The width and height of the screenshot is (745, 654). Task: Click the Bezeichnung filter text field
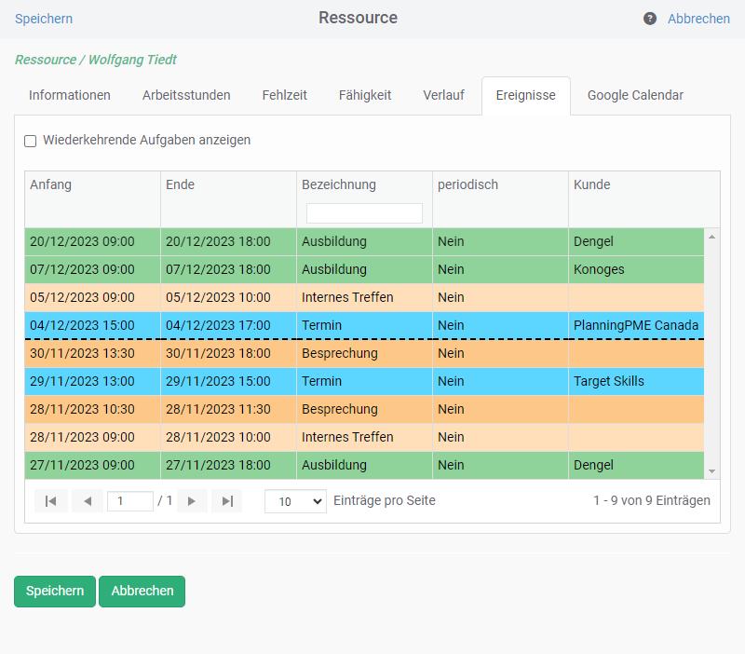(364, 213)
